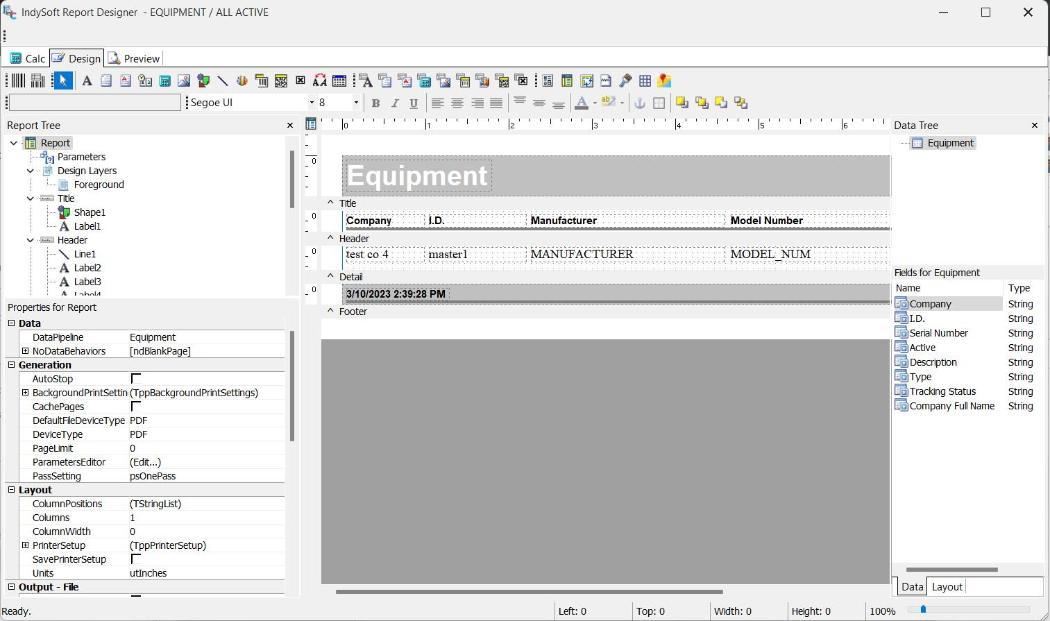Click the Bold formatting button
This screenshot has height=621, width=1050.
click(375, 103)
